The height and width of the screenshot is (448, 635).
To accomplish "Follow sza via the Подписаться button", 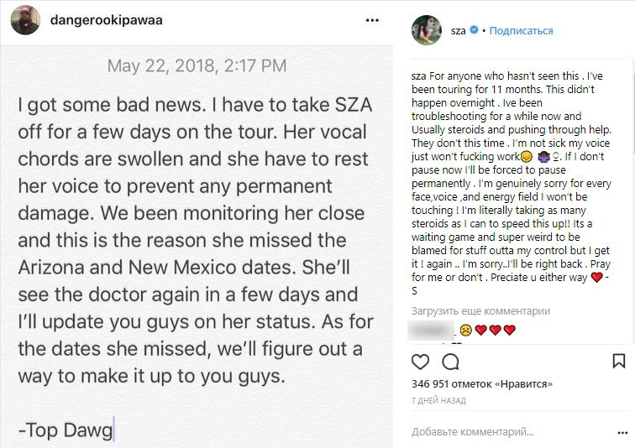I will (521, 31).
